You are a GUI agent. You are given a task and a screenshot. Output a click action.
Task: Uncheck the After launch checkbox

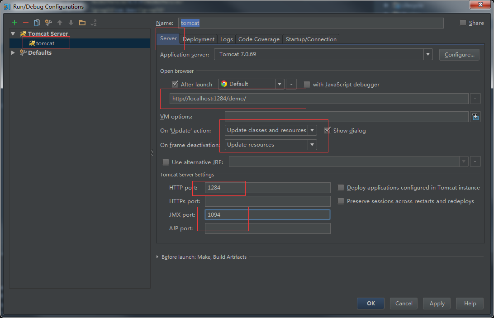tap(175, 84)
